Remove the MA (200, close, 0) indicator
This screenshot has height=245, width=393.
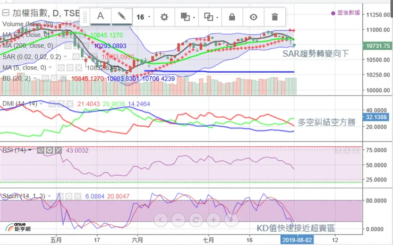(86, 46)
